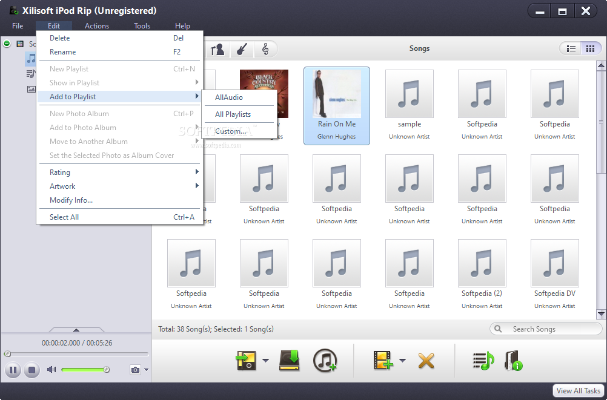Choose Custom... playlist option
This screenshot has width=607, height=400.
pos(239,131)
